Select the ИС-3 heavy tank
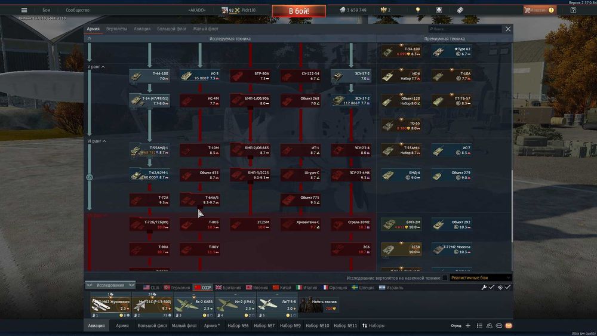The image size is (597, 336). pyautogui.click(x=200, y=76)
